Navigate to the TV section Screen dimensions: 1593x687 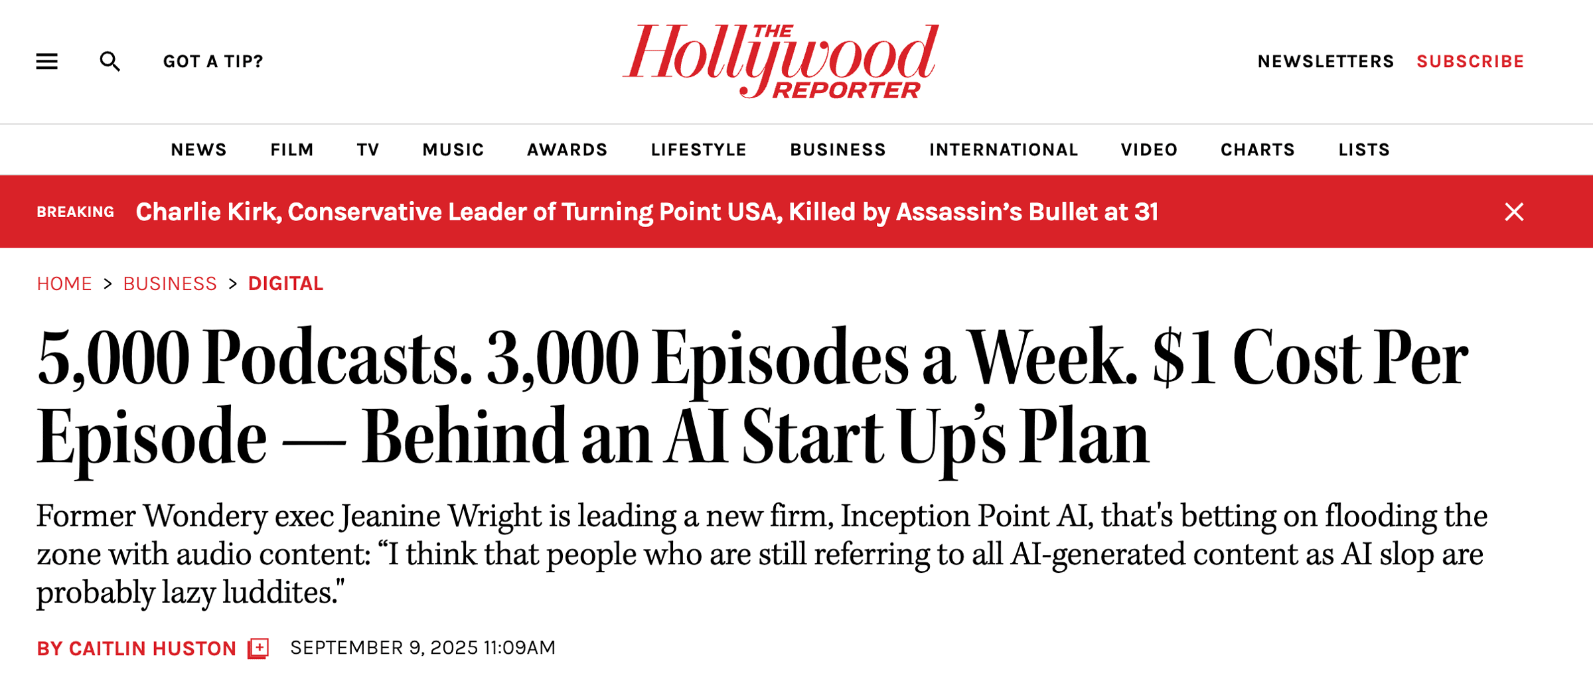tap(368, 150)
